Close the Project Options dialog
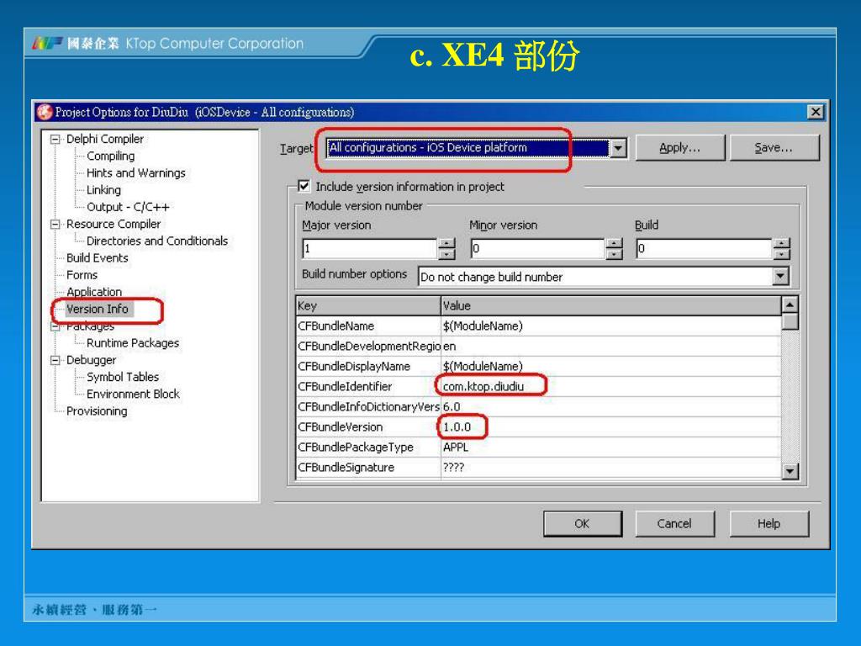The width and height of the screenshot is (861, 646). [816, 112]
